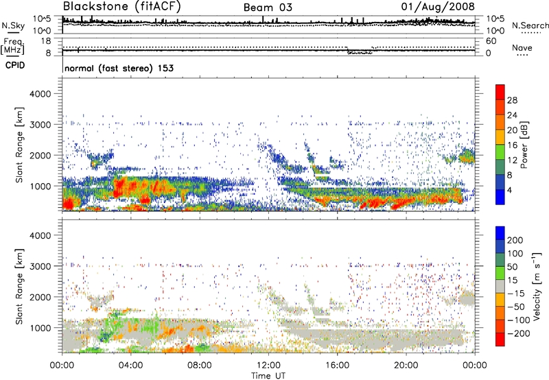Click the 12:00 time tick label
The height and width of the screenshot is (380, 549).
[268, 366]
